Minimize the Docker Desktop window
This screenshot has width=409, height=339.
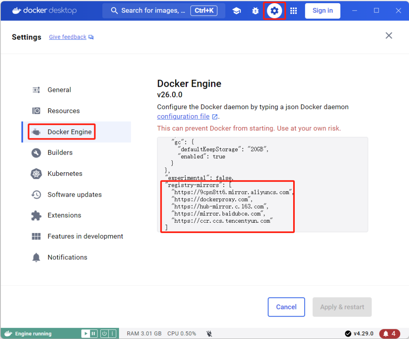pos(355,11)
